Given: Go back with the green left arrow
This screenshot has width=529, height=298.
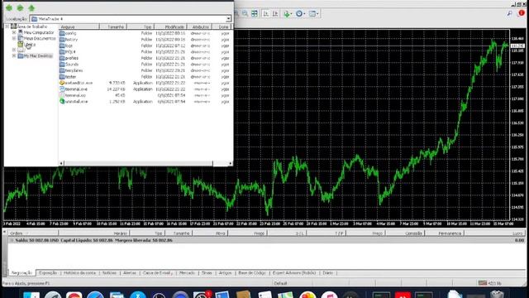Looking at the screenshot, I should (x=9, y=7).
